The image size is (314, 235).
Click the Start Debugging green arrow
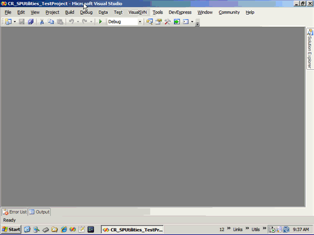100,21
